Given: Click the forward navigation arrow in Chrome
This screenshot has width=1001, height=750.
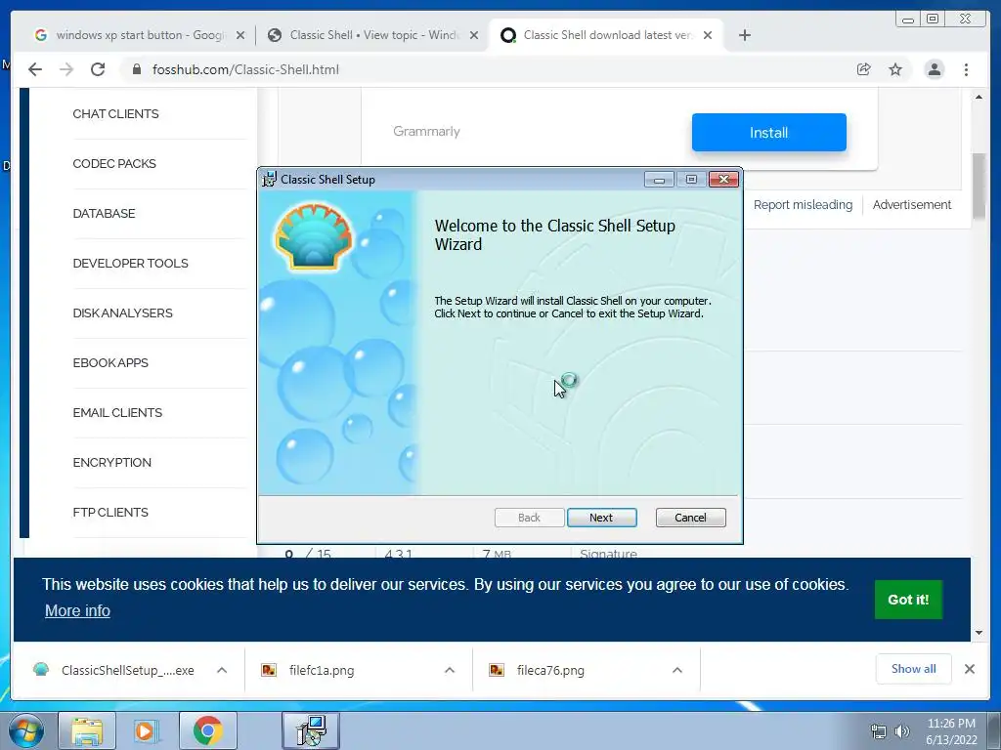Looking at the screenshot, I should pos(66,69).
